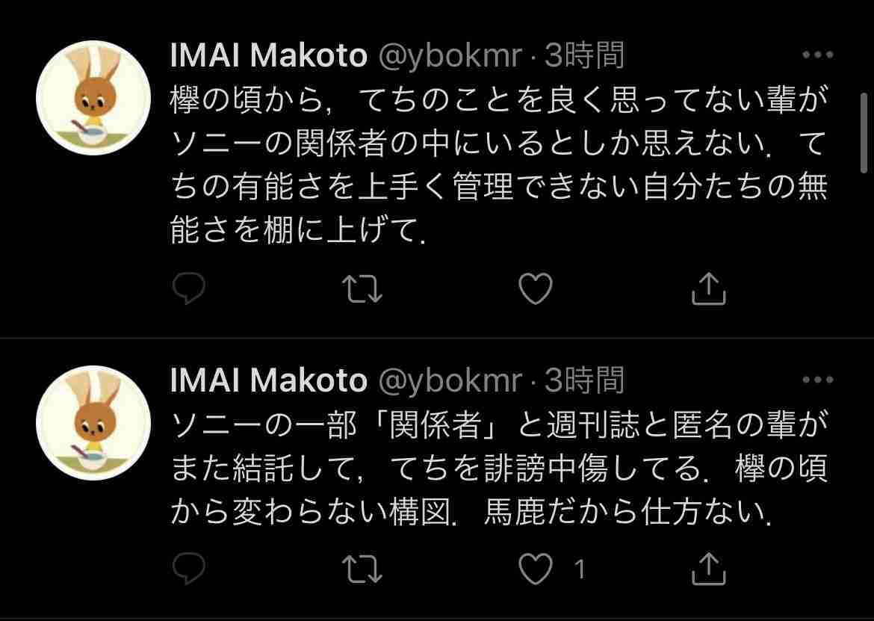Share the second tweet ending with 馬鹿だから仕方ない
Image resolution: width=874 pixels, height=621 pixels.
[x=708, y=569]
